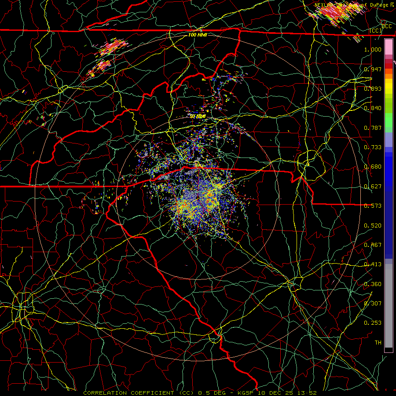Click the 0.787 legend value

(x=373, y=128)
